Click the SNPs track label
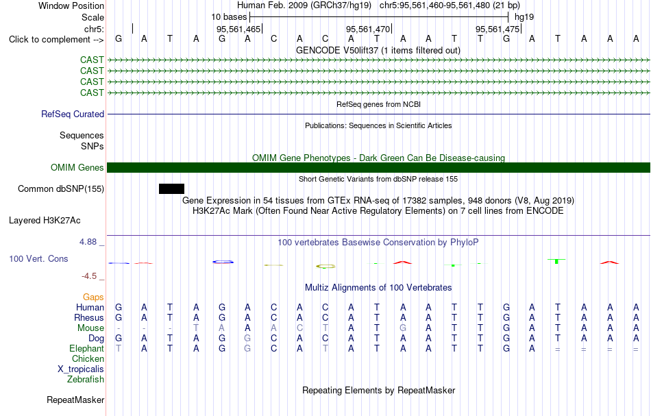Screen dimensions: 651x416 pyautogui.click(x=93, y=146)
